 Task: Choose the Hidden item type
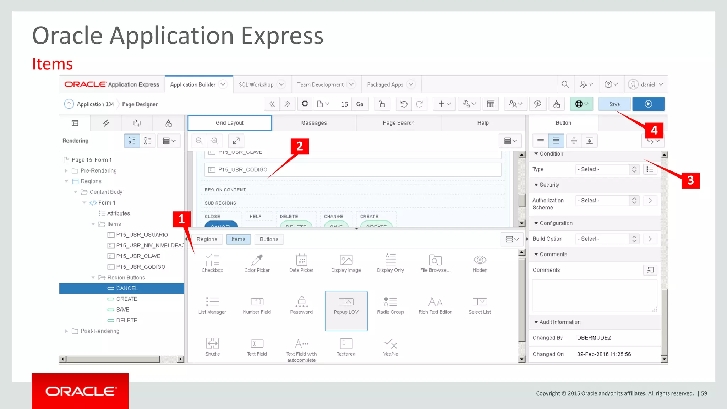pos(480,263)
